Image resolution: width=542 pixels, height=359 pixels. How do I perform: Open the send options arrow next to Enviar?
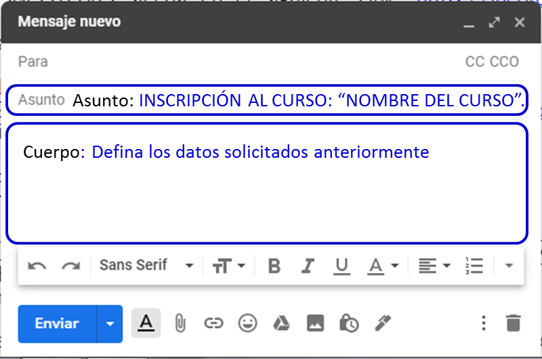tap(110, 324)
